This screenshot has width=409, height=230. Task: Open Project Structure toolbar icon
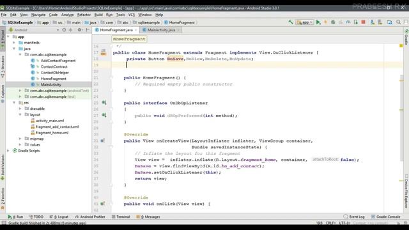point(389,22)
